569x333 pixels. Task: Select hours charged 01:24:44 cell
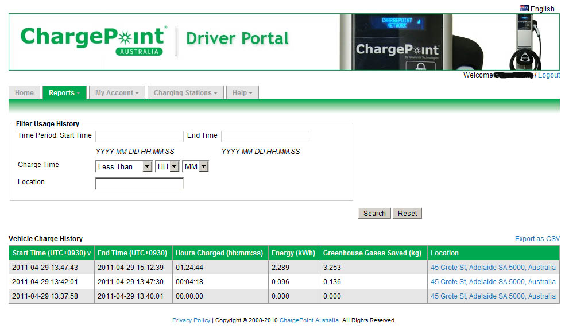(x=220, y=268)
